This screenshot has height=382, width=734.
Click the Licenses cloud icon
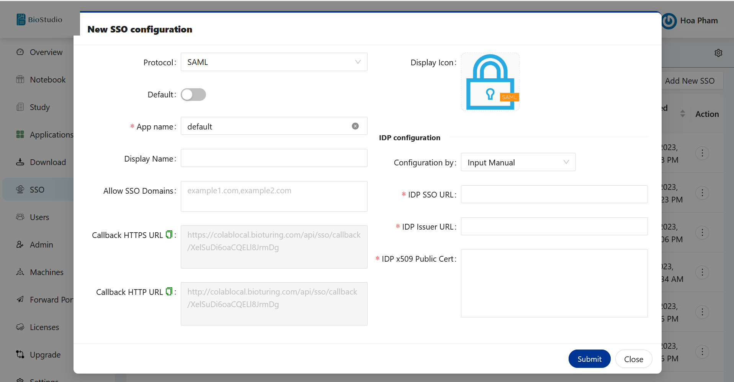(20, 327)
